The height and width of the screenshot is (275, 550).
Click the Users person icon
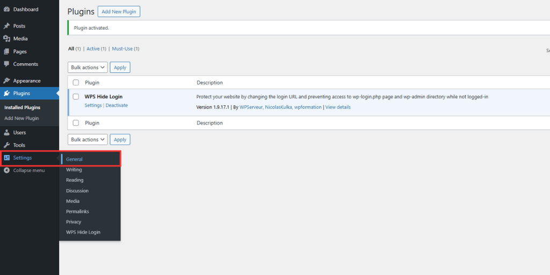(6, 133)
